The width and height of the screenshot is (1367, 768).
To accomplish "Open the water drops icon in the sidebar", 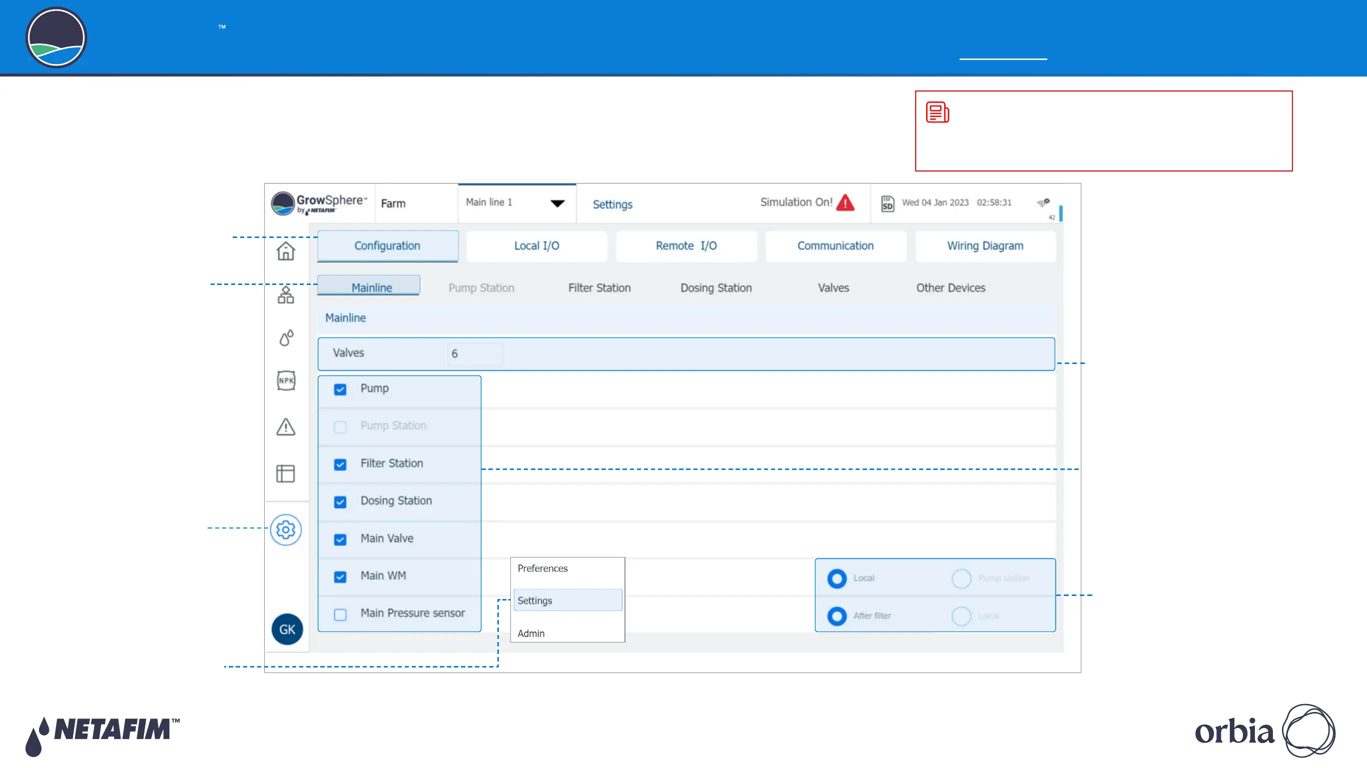I will pos(286,338).
